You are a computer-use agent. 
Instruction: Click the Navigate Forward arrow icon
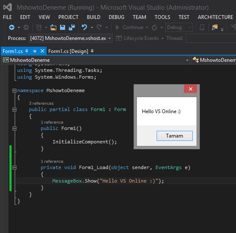pos(26,27)
